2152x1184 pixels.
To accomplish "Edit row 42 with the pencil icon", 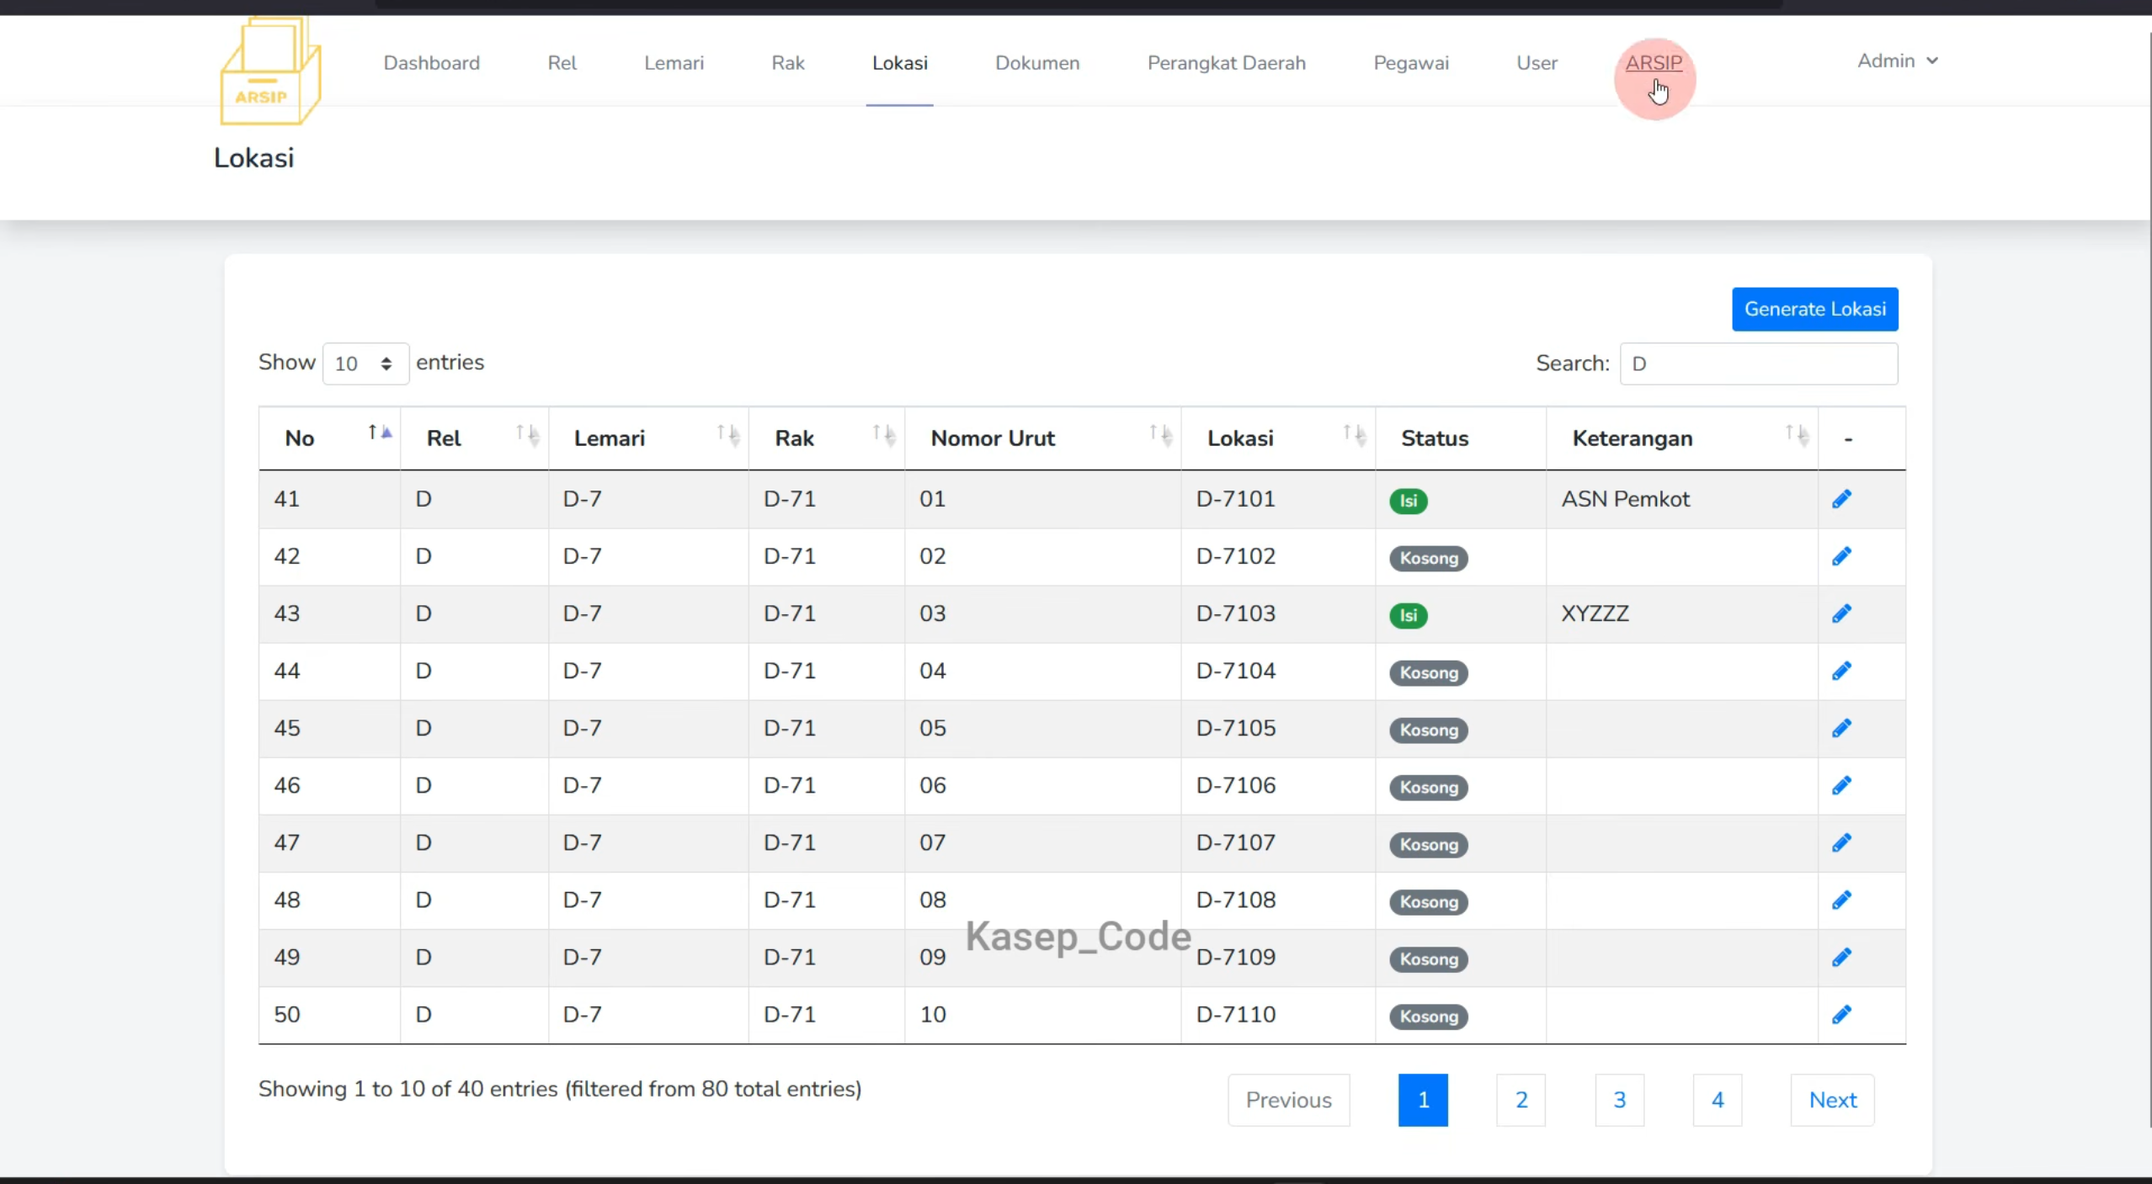I will click(x=1841, y=556).
